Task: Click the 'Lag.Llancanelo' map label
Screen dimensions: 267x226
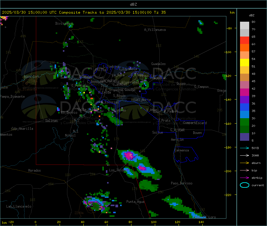Action: (19, 206)
